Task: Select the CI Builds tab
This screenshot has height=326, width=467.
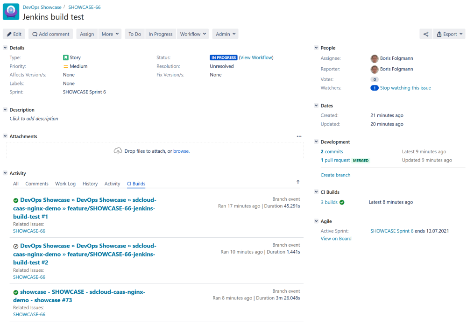Action: (x=136, y=184)
